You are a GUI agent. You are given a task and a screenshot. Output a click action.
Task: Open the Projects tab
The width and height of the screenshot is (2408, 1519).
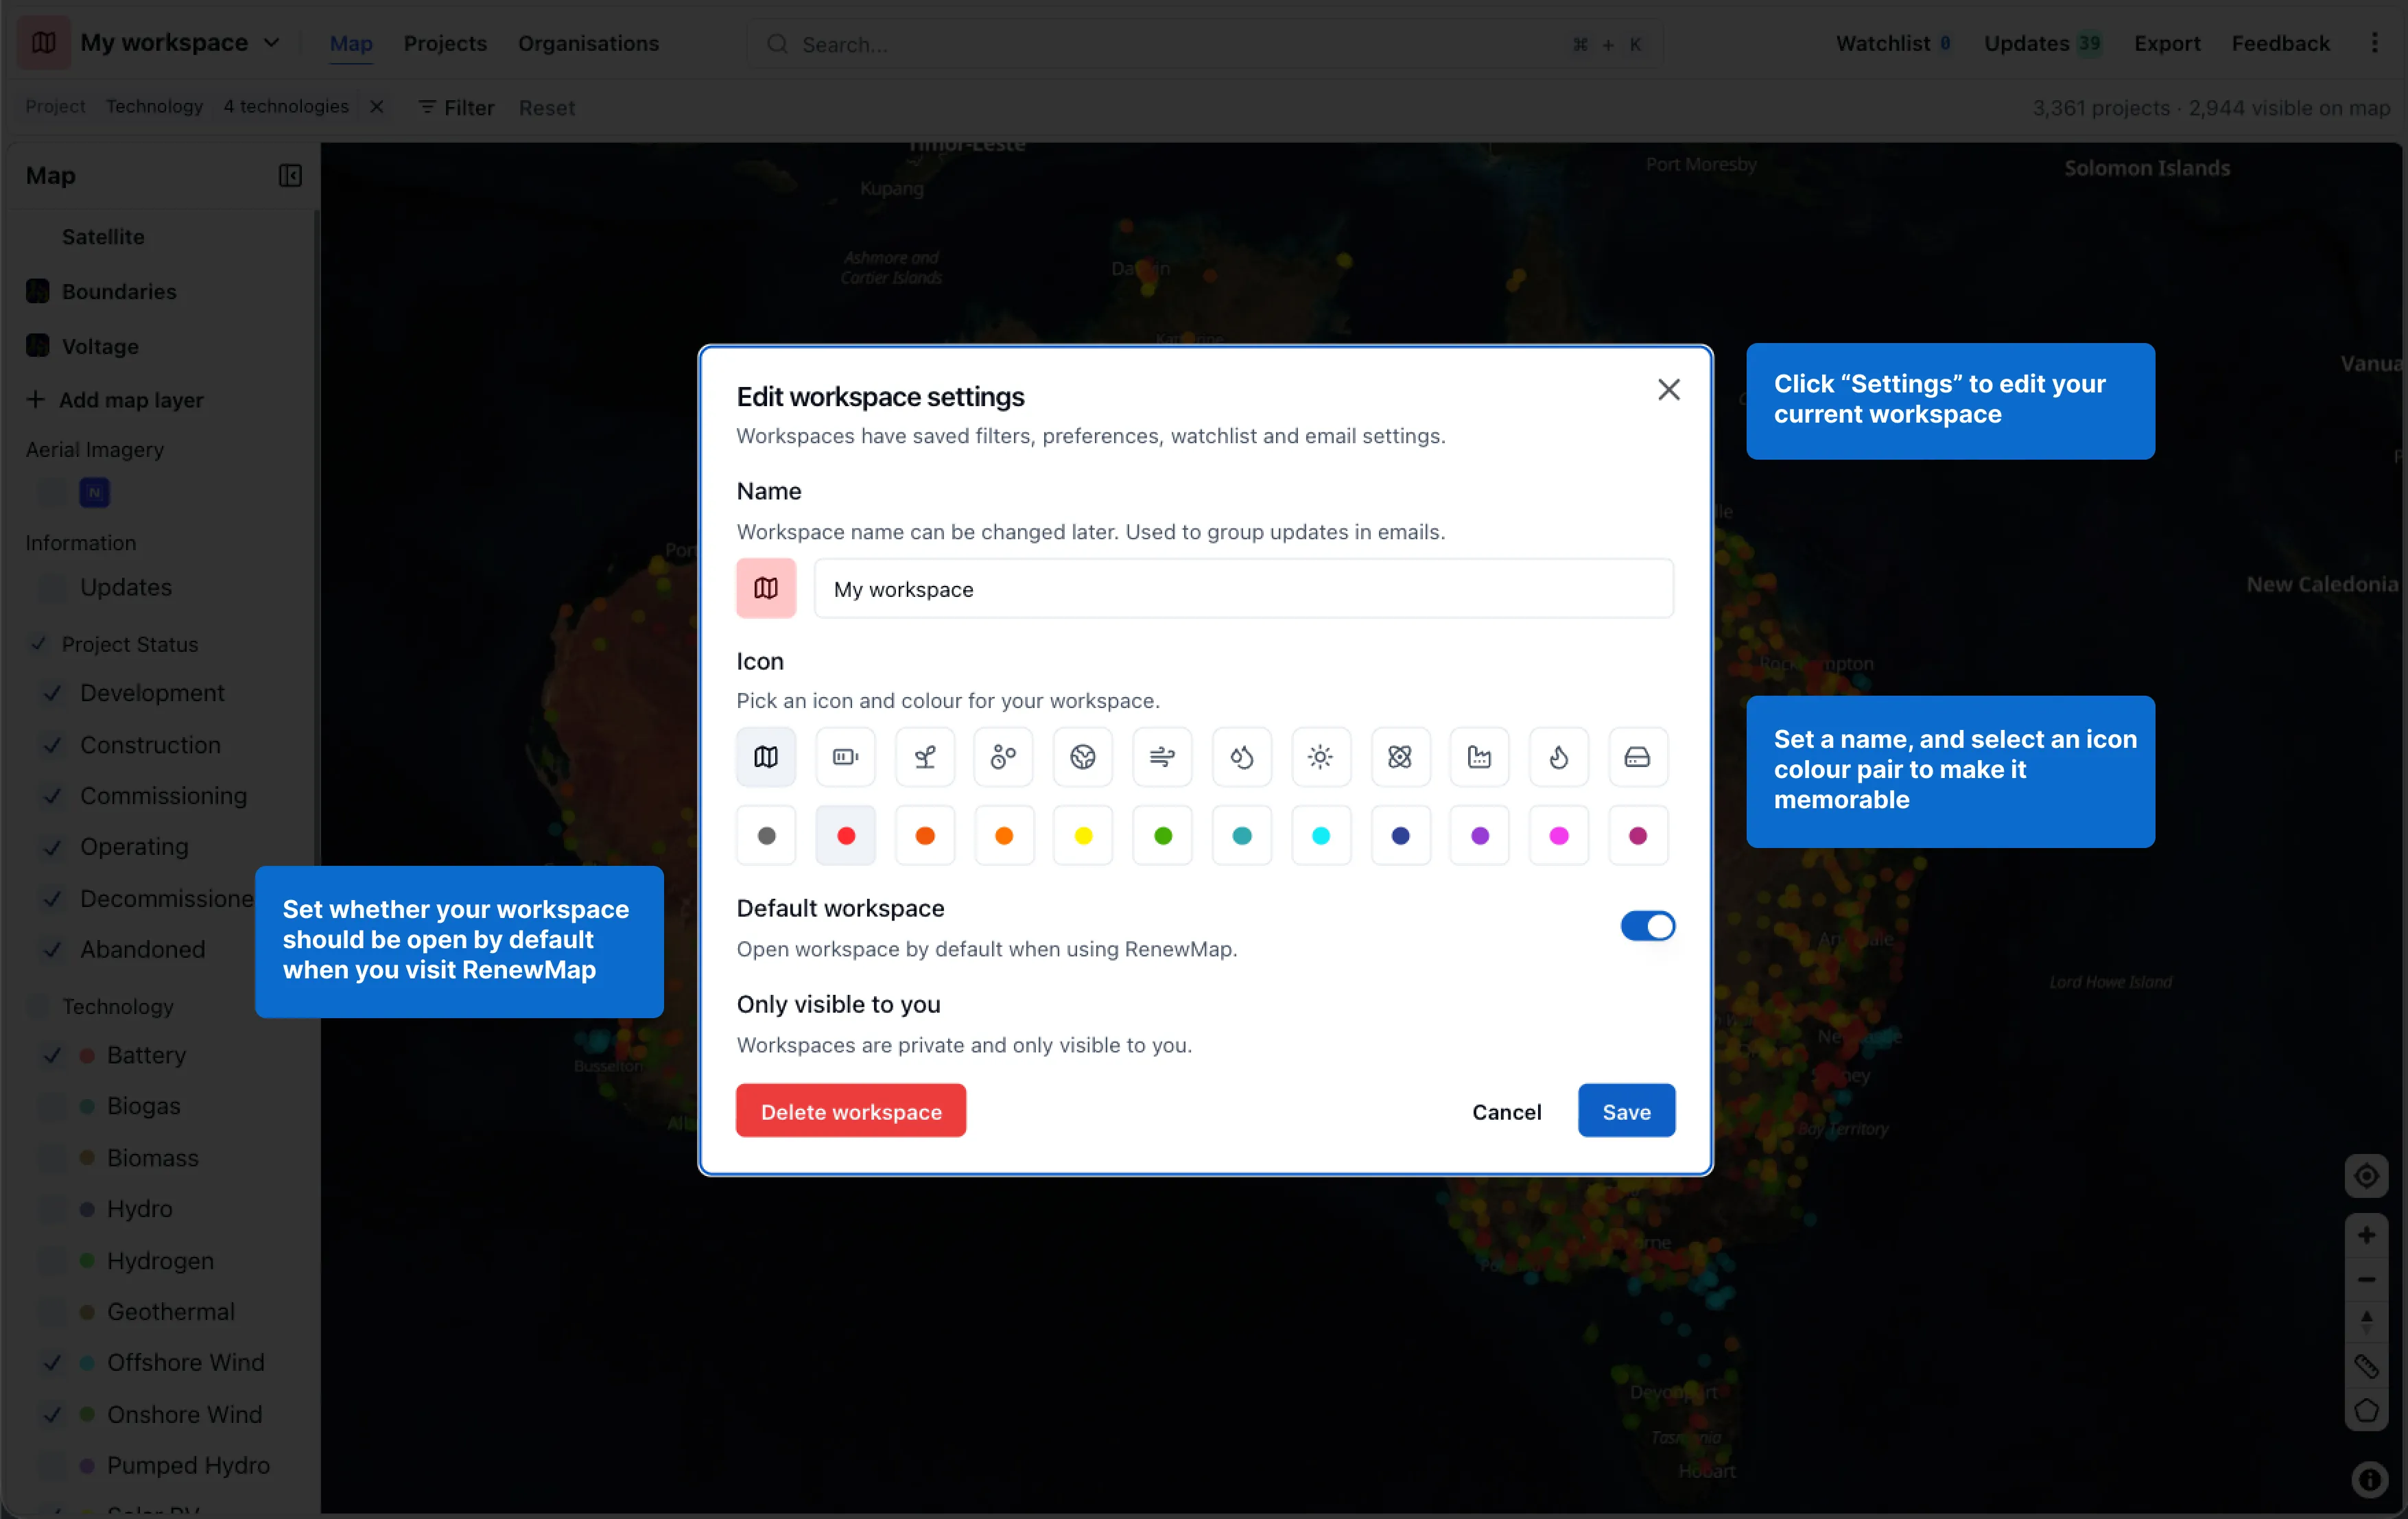click(445, 43)
